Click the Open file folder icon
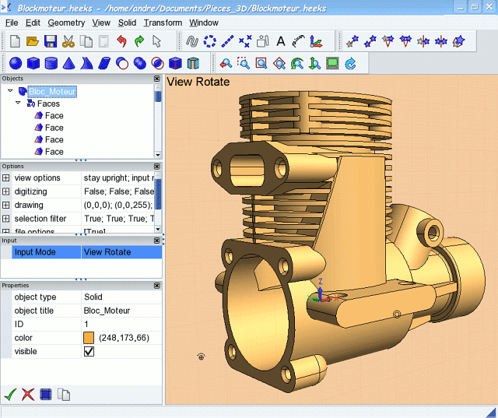Screen dimensions: 498x418 [33, 41]
